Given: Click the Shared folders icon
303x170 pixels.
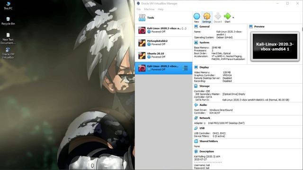Looking at the screenshot, I should pyautogui.click(x=196, y=141).
